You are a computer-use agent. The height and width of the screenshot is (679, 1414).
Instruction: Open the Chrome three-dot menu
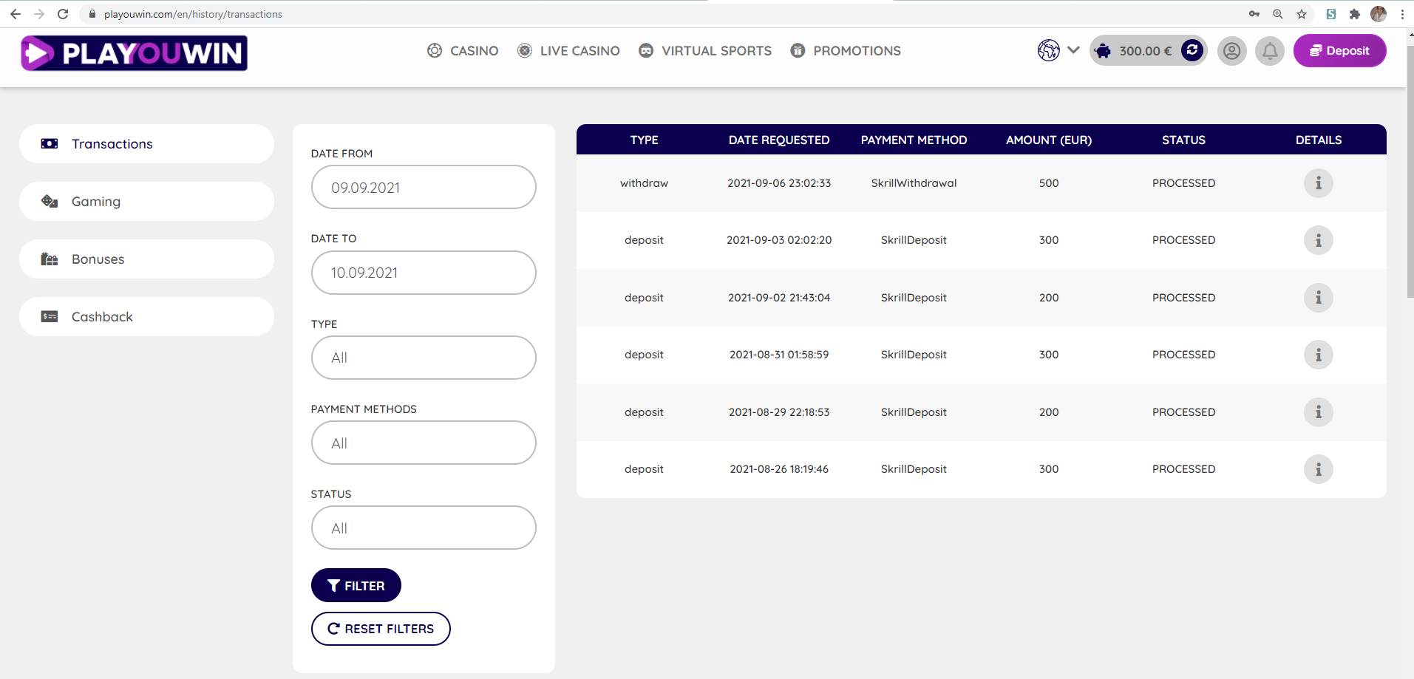click(x=1402, y=14)
